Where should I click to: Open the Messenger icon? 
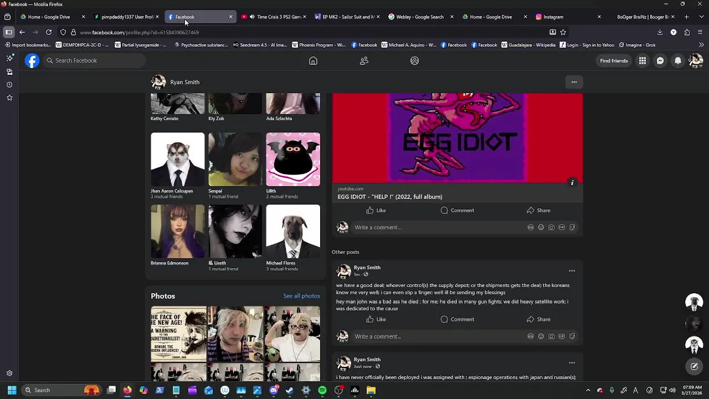click(660, 61)
